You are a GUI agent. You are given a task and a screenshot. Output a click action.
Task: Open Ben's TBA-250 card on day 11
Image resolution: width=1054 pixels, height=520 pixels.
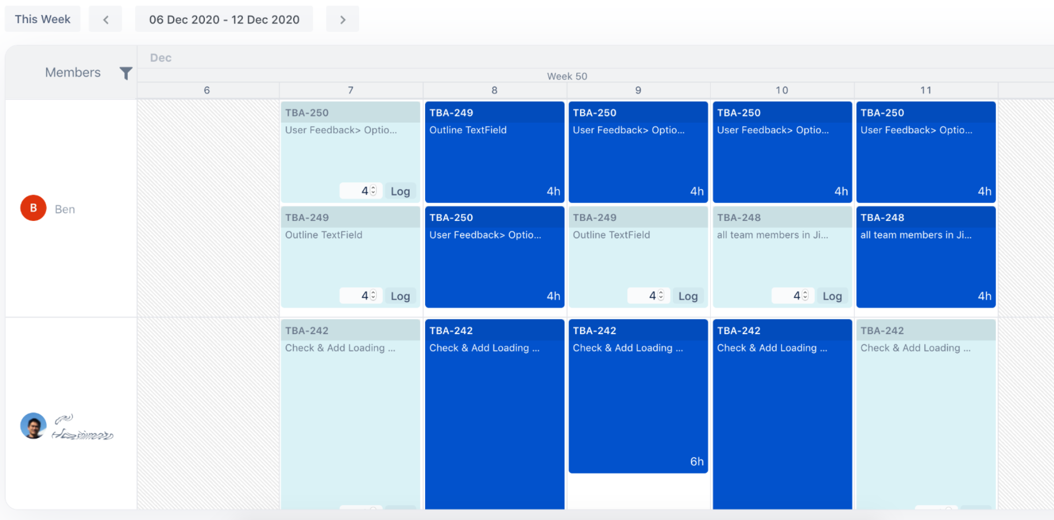coord(926,152)
